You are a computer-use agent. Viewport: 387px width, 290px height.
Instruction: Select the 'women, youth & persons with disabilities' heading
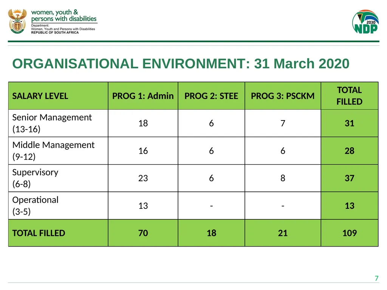click(64, 15)
